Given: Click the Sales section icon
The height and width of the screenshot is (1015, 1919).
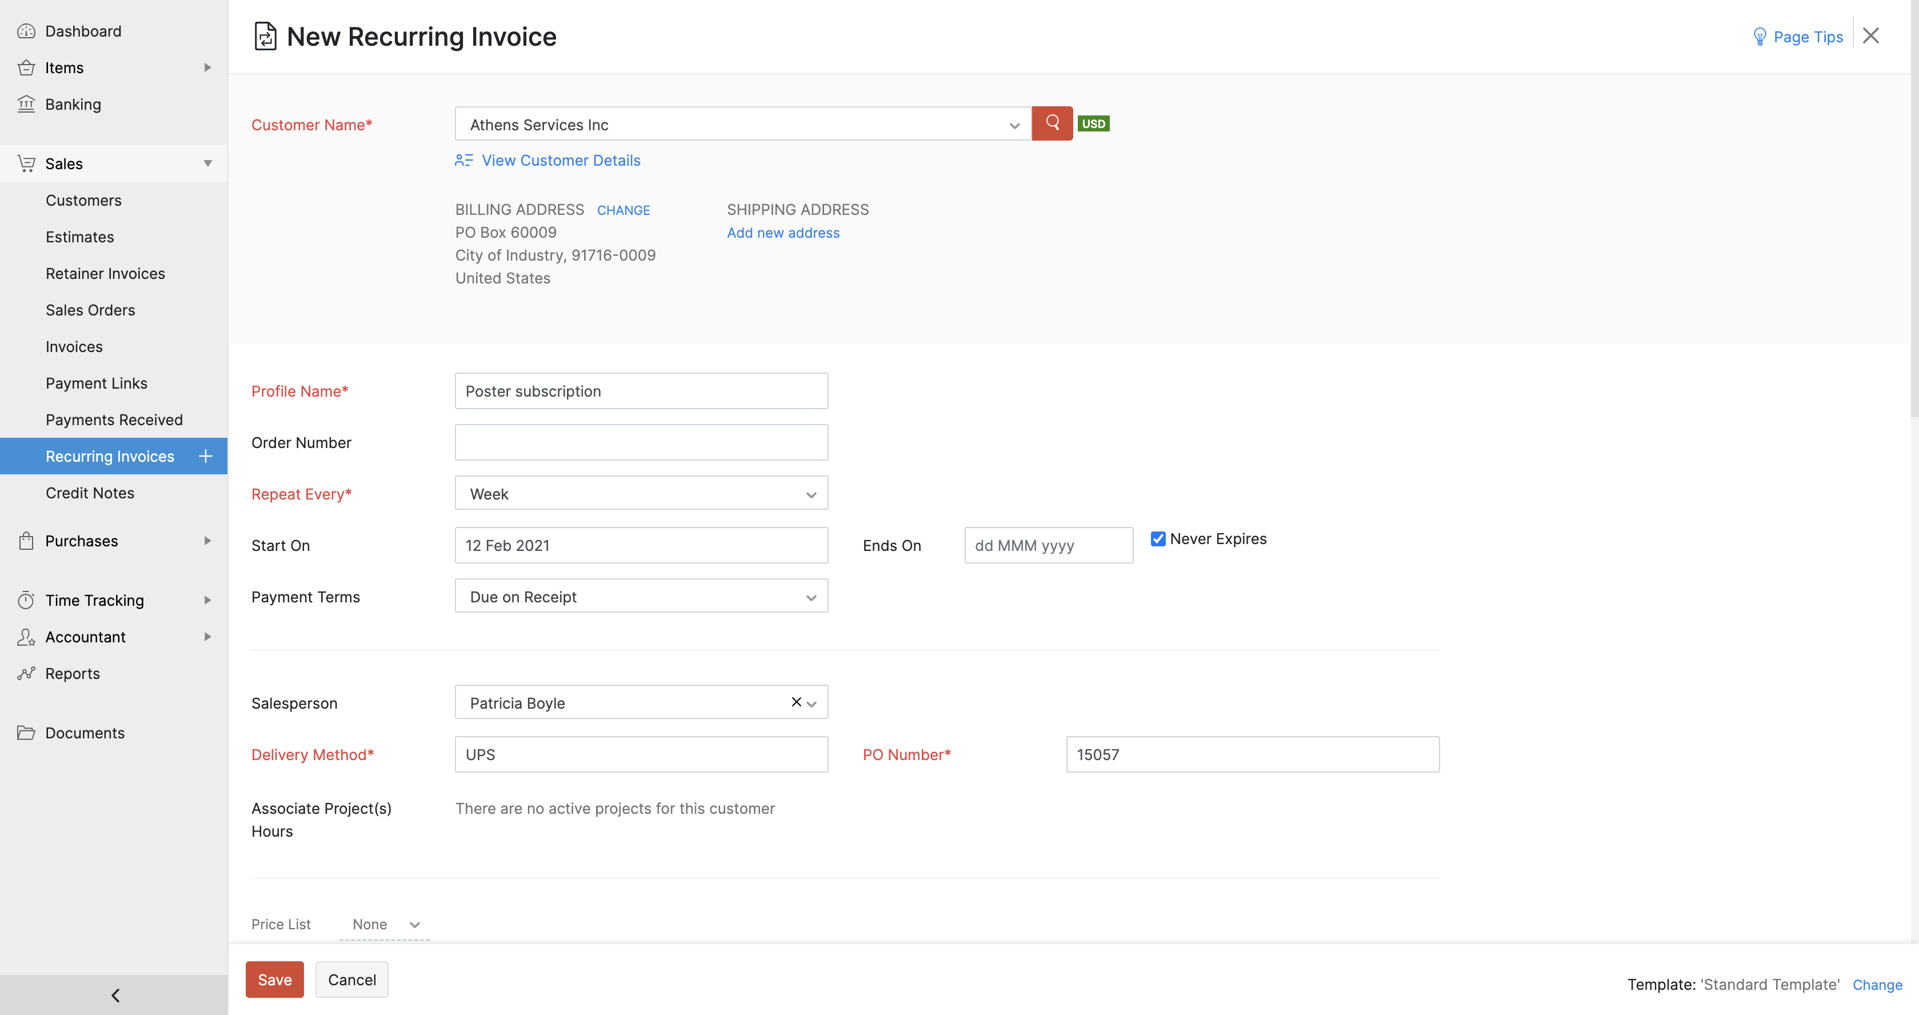Looking at the screenshot, I should point(27,162).
